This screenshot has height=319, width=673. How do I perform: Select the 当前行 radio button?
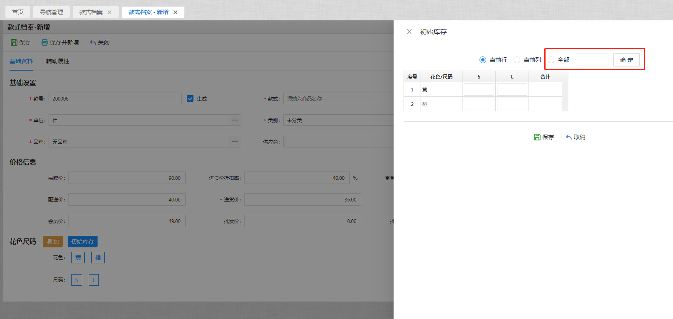(x=482, y=60)
